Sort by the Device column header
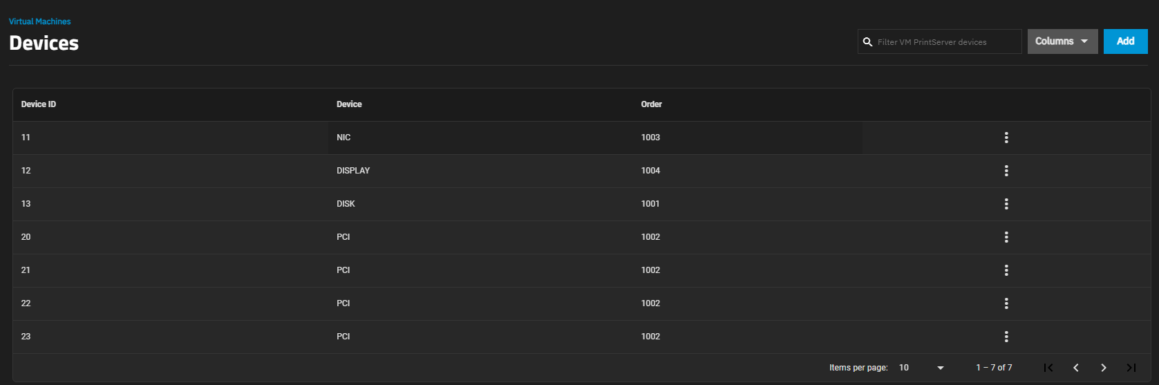The width and height of the screenshot is (1159, 385). coord(349,104)
